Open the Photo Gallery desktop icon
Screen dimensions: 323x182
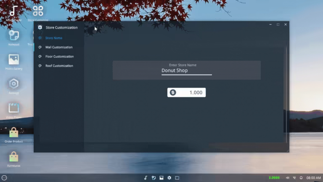pos(13,59)
